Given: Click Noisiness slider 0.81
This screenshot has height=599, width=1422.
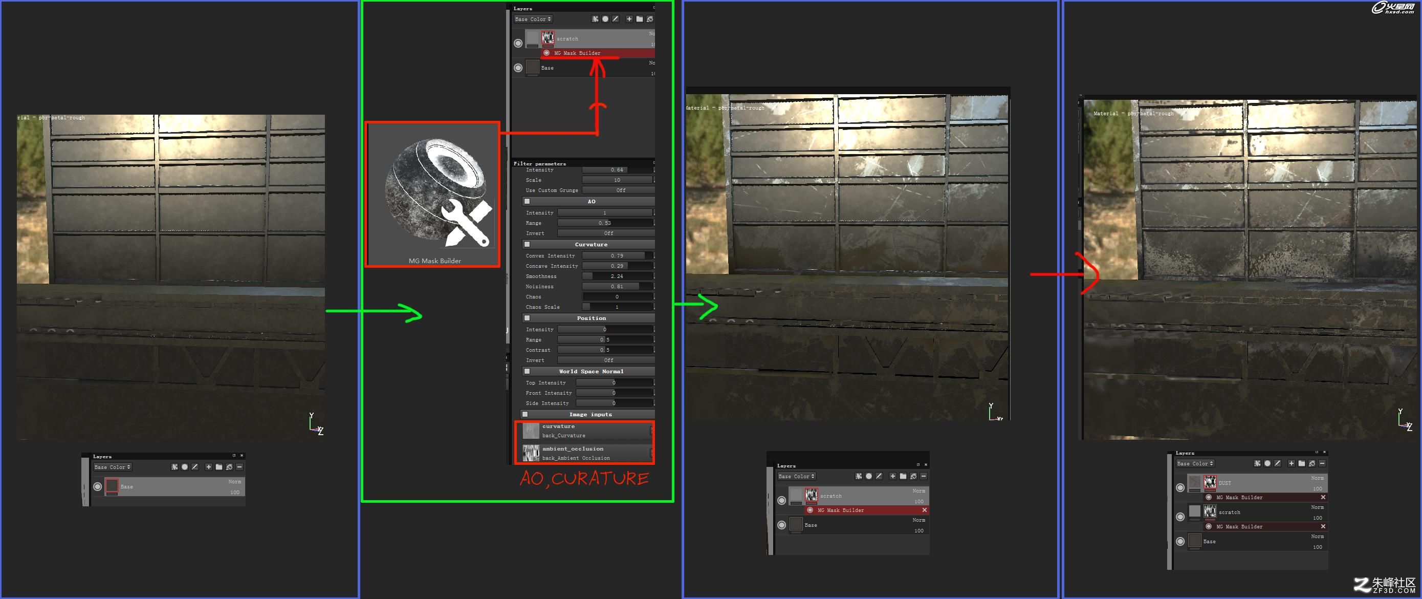Looking at the screenshot, I should click(618, 287).
